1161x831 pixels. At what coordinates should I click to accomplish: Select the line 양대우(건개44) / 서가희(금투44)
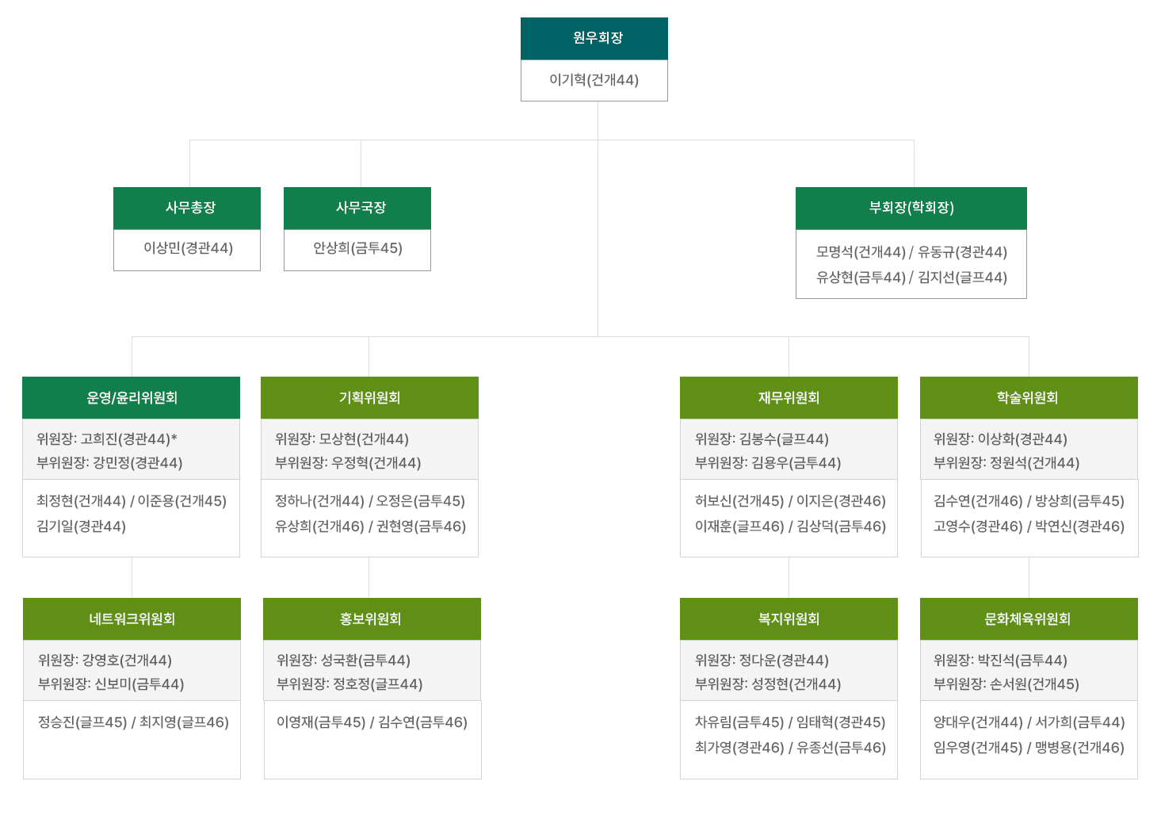click(1029, 722)
